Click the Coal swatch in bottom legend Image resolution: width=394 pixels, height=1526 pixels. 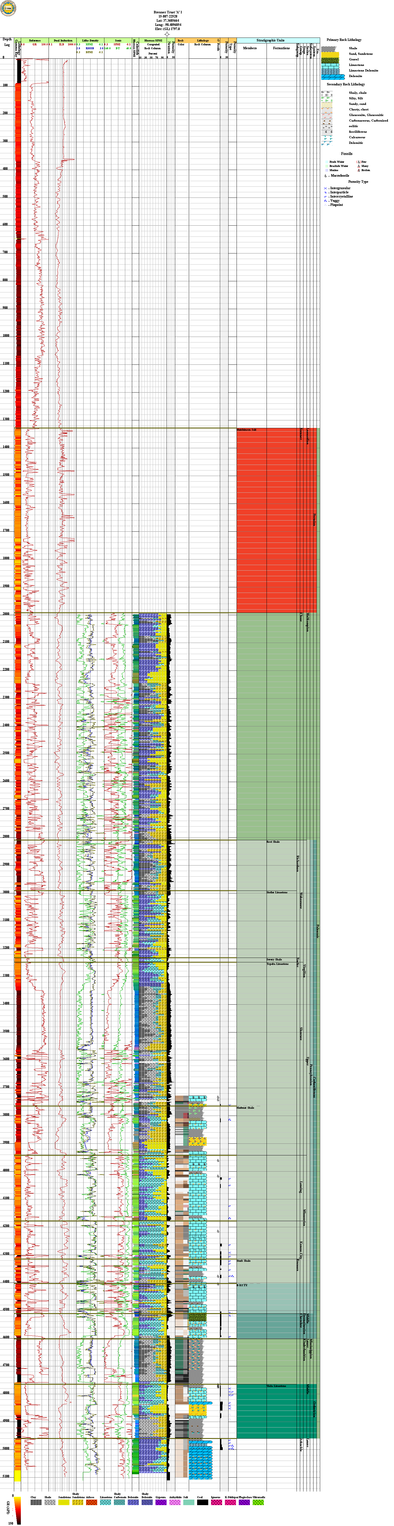[x=202, y=1502]
